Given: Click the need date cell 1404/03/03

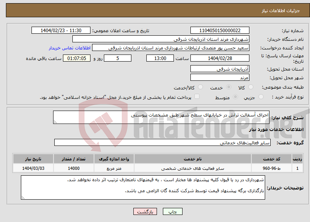Looking at the screenshot, I should point(33,168).
